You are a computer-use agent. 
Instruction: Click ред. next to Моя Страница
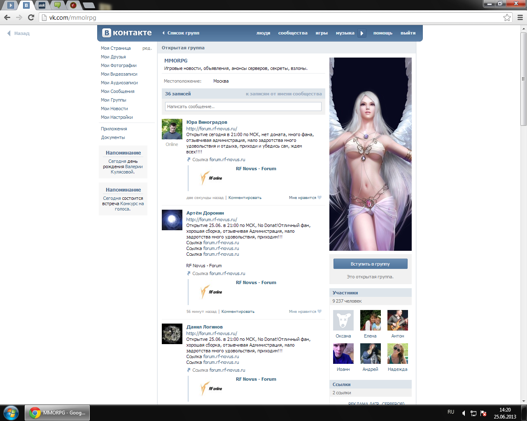click(147, 48)
